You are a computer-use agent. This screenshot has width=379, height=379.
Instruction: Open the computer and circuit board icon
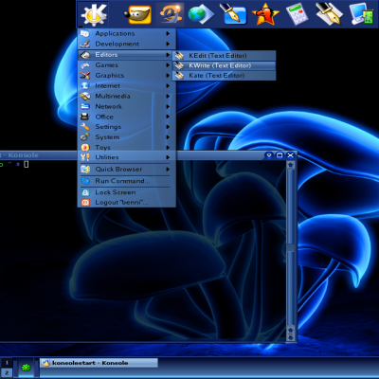tap(362, 14)
